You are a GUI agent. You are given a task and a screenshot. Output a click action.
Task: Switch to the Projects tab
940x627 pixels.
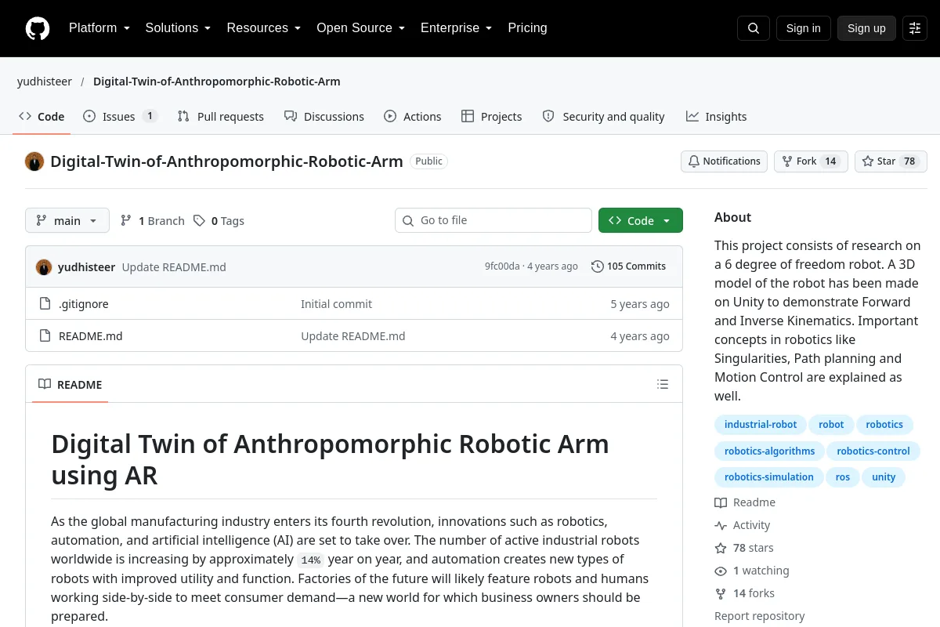coord(491,116)
